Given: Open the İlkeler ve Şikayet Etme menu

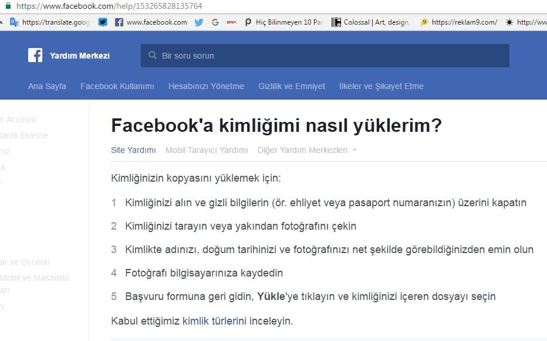Looking at the screenshot, I should tap(381, 86).
